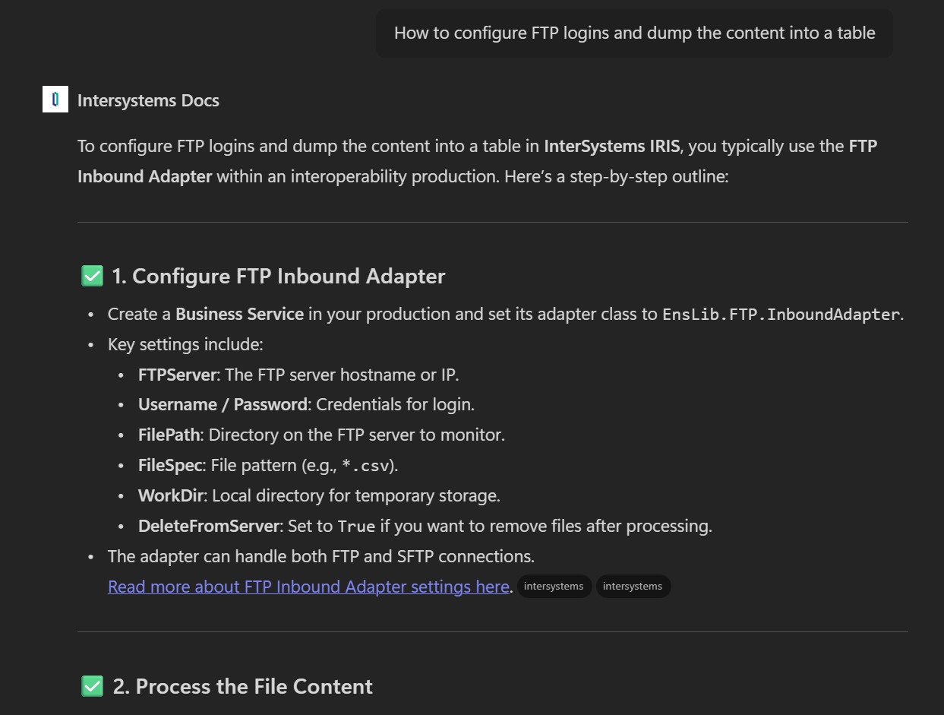This screenshot has height=715, width=944.
Task: Click the bold DeleteFromServer setting name
Action: pyautogui.click(x=208, y=526)
